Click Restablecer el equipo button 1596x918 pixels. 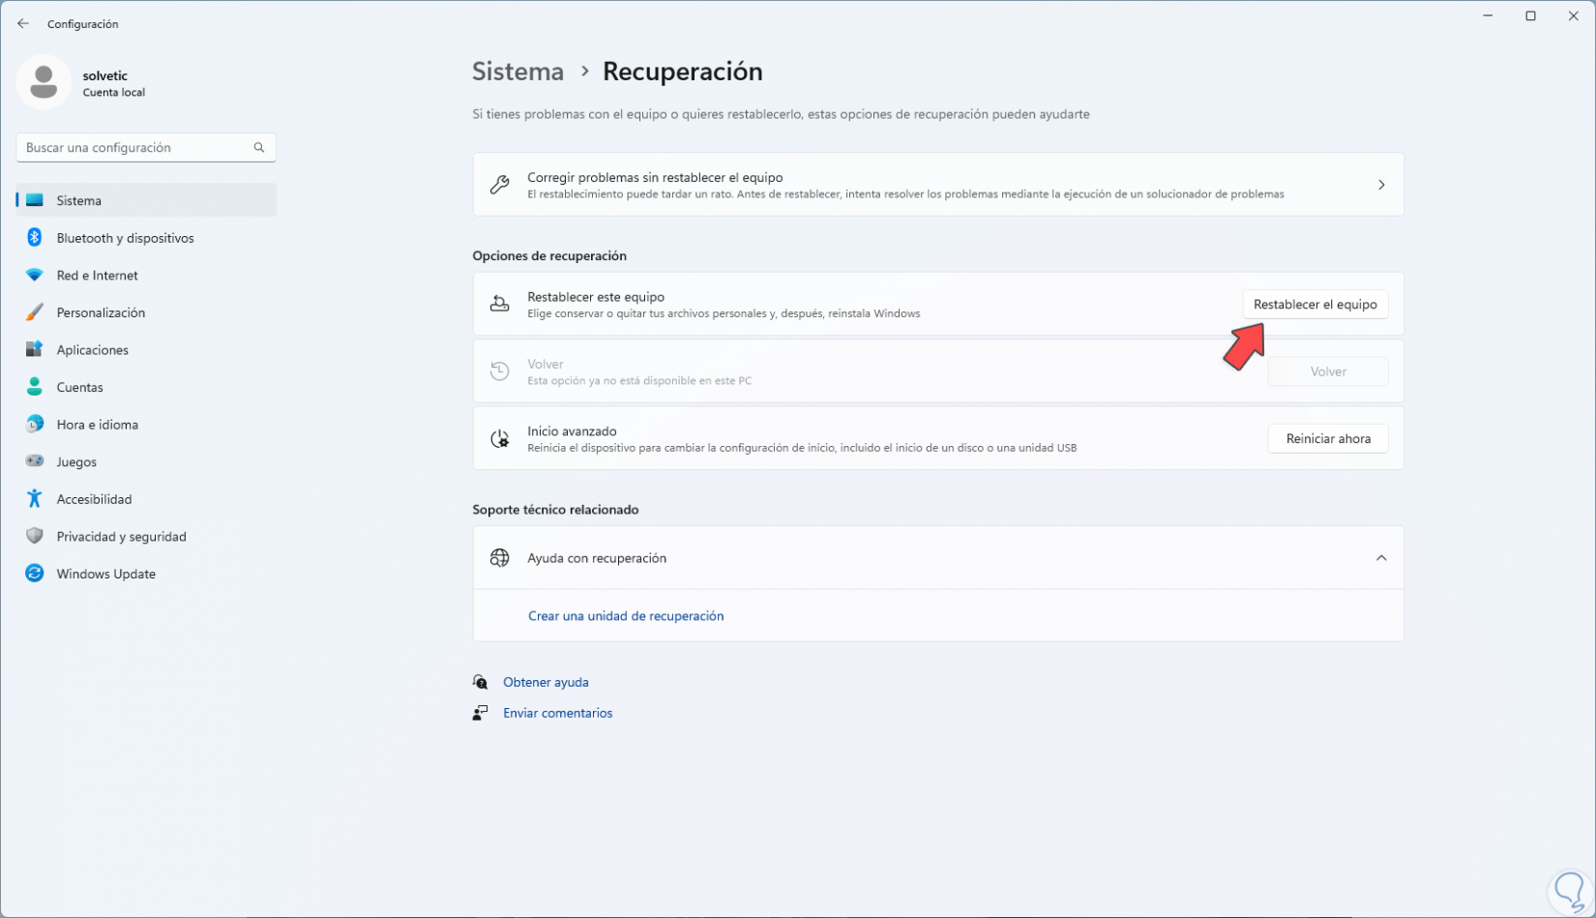coord(1315,304)
